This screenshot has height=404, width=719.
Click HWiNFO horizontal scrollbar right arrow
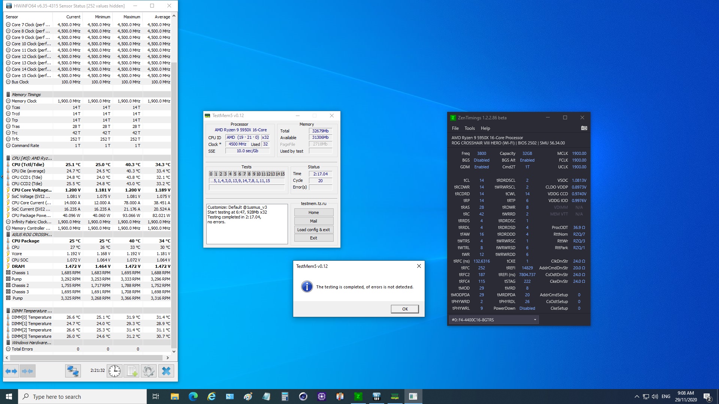click(x=168, y=358)
